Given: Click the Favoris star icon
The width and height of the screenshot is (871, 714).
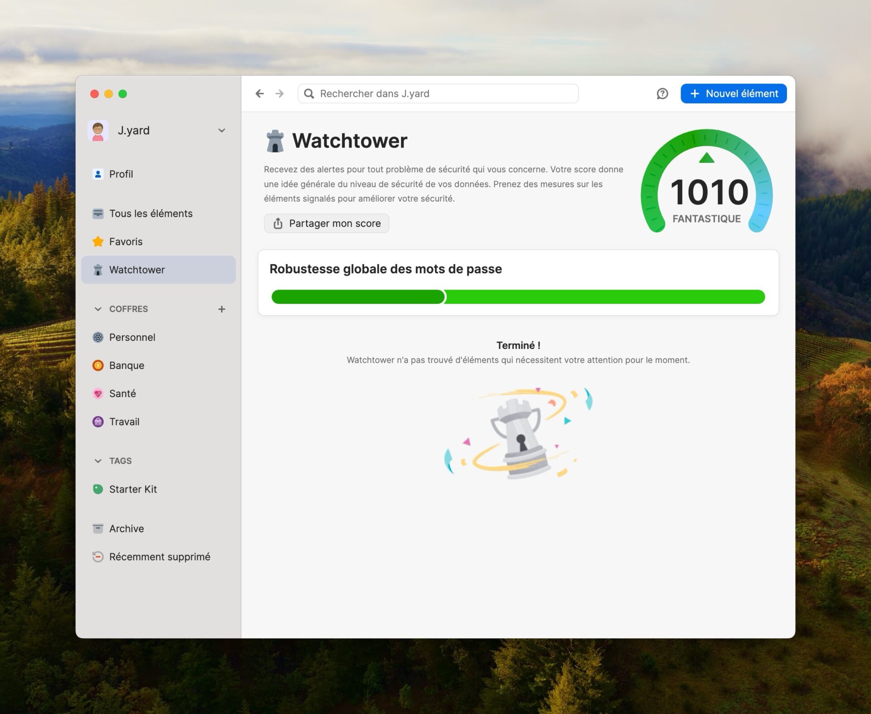Looking at the screenshot, I should [x=98, y=241].
